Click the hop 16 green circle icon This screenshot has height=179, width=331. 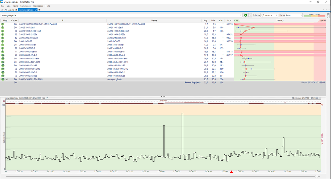click(3, 76)
